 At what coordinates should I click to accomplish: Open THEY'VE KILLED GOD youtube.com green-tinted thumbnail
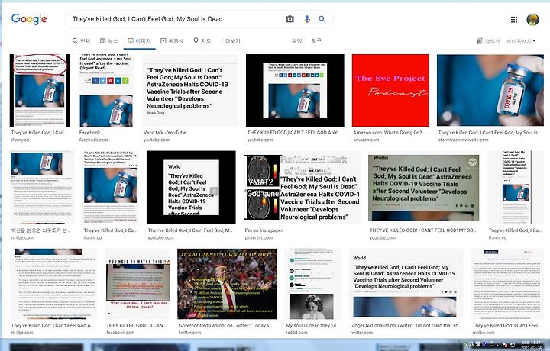[x=423, y=188]
